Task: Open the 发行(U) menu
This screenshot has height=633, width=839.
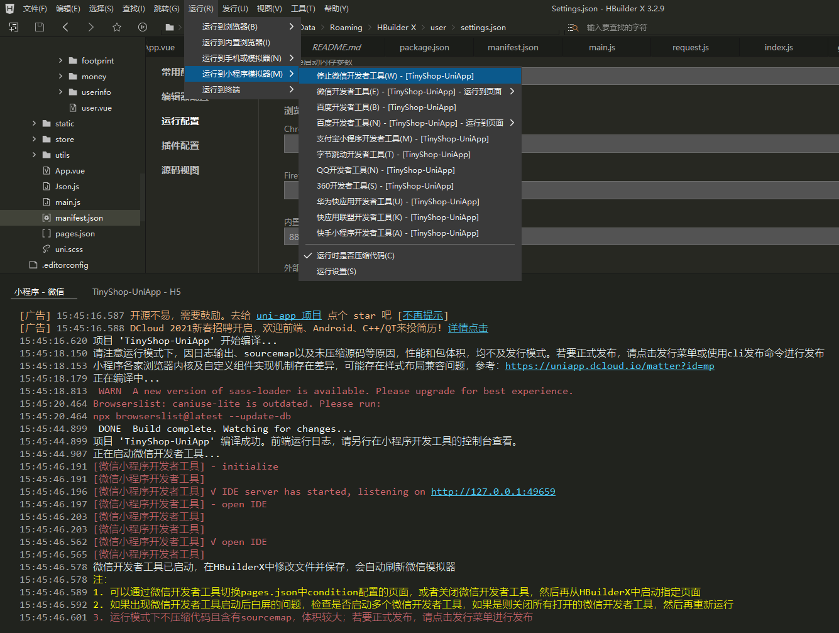Action: (x=235, y=9)
